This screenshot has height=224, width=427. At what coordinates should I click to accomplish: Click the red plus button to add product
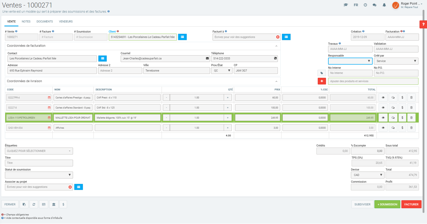click(322, 81)
